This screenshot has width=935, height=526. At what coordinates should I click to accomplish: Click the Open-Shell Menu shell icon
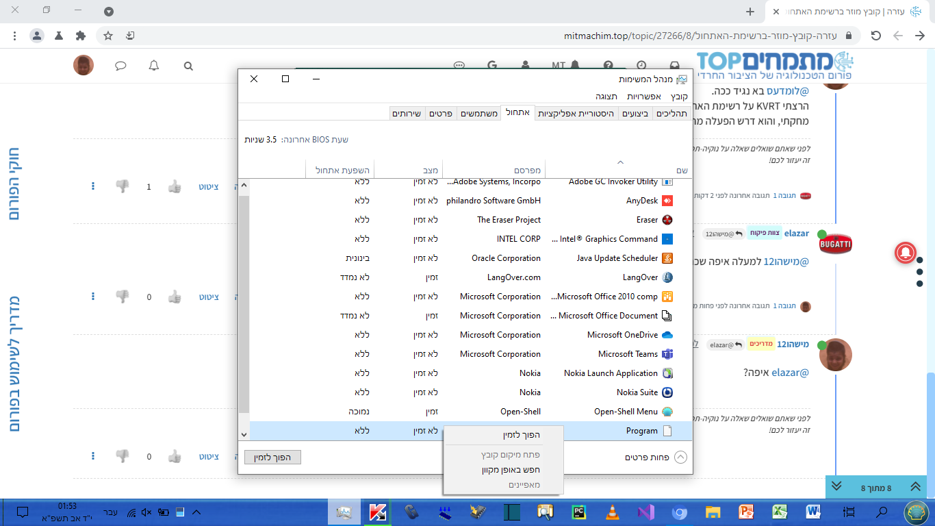click(667, 412)
